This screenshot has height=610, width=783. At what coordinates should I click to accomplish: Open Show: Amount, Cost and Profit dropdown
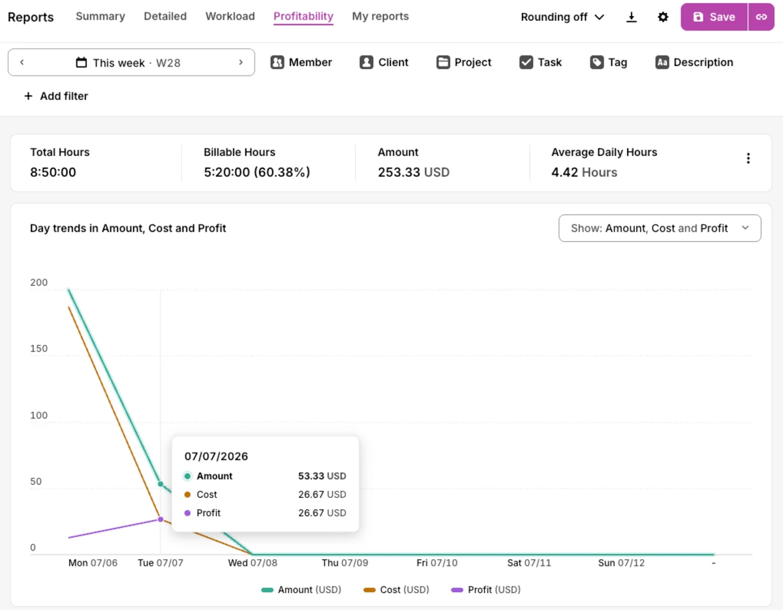click(660, 228)
